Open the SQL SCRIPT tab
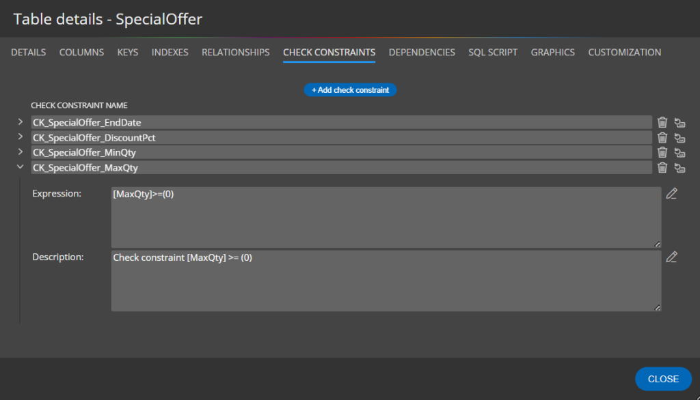Viewport: 700px width, 400px height. [492, 52]
